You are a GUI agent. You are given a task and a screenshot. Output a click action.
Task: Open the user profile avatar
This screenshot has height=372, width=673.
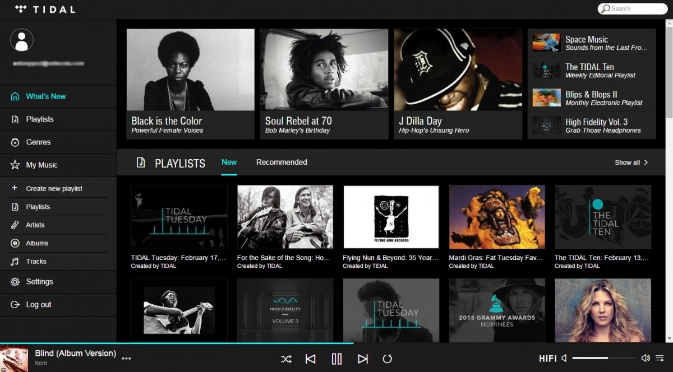(x=22, y=40)
